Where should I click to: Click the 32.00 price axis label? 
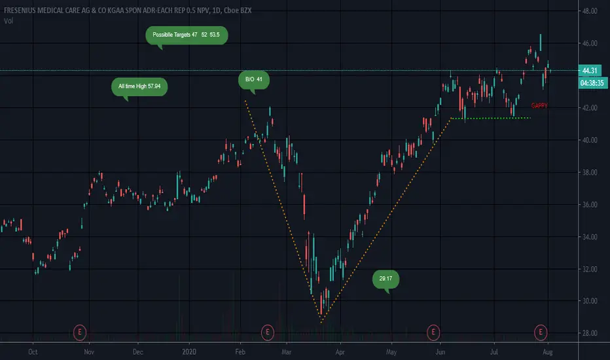coord(589,269)
